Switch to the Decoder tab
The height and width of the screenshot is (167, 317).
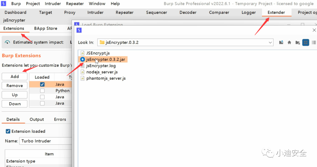[188, 12]
